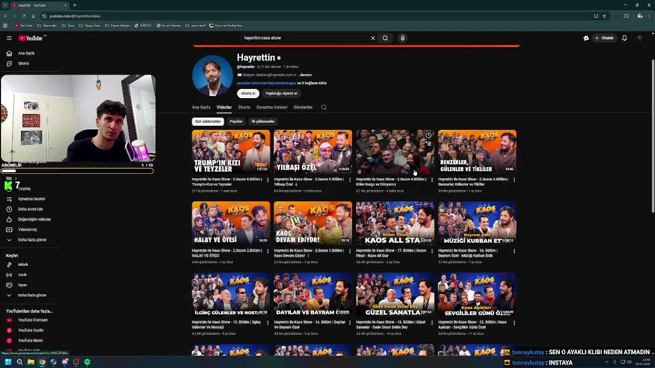The height and width of the screenshot is (368, 655).
Task: Open youtube.com/user/hayrettinkaraoguz channel link
Action: pyautogui.click(x=267, y=83)
